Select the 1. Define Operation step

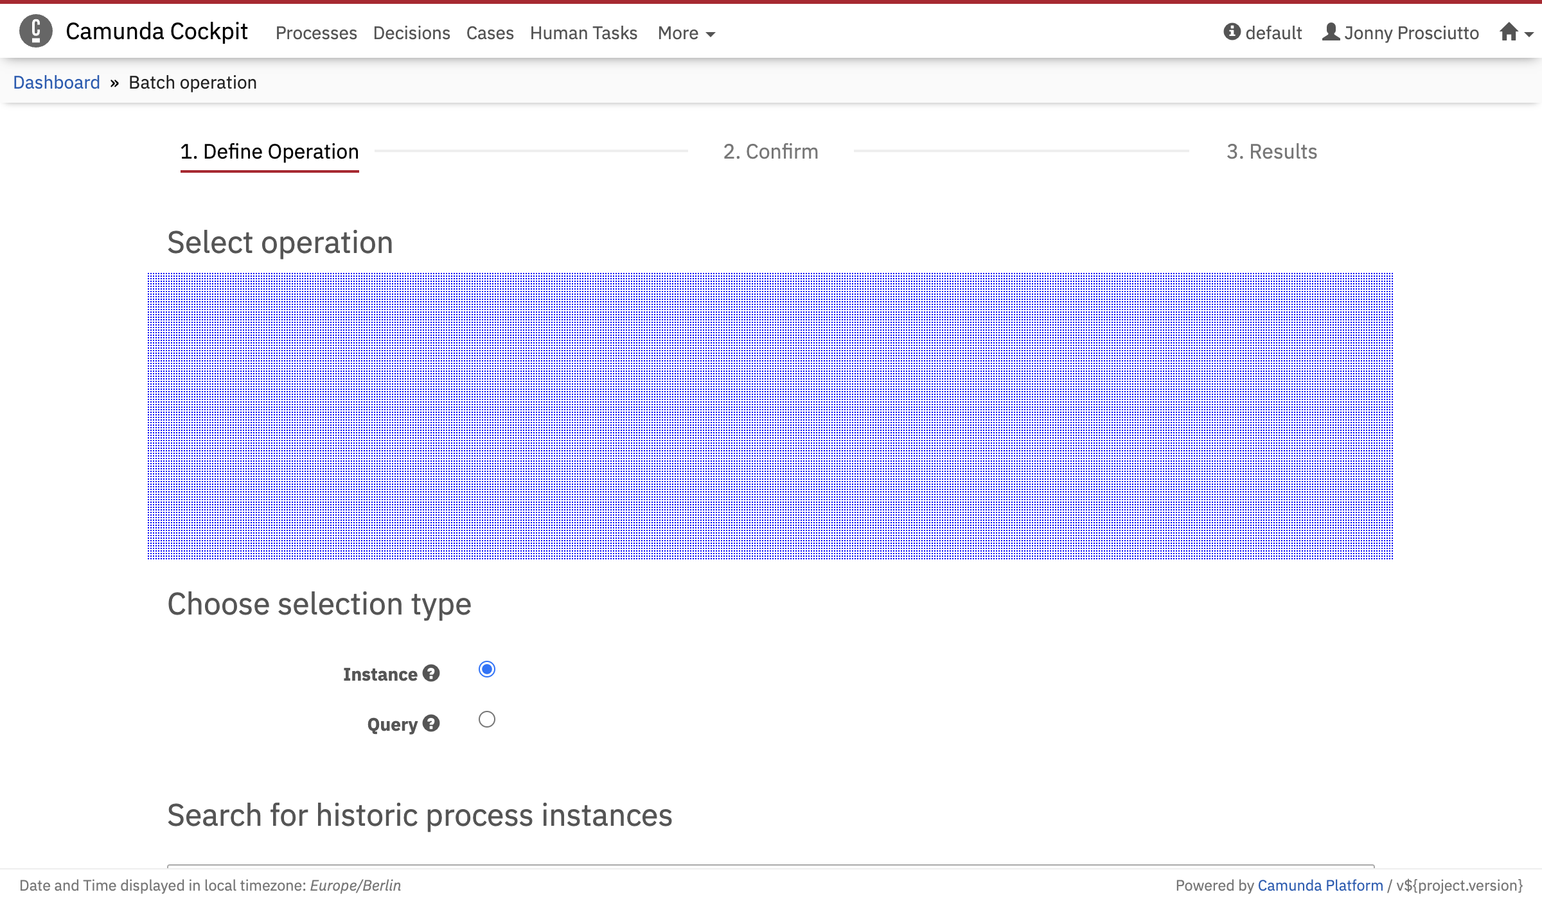(x=270, y=152)
